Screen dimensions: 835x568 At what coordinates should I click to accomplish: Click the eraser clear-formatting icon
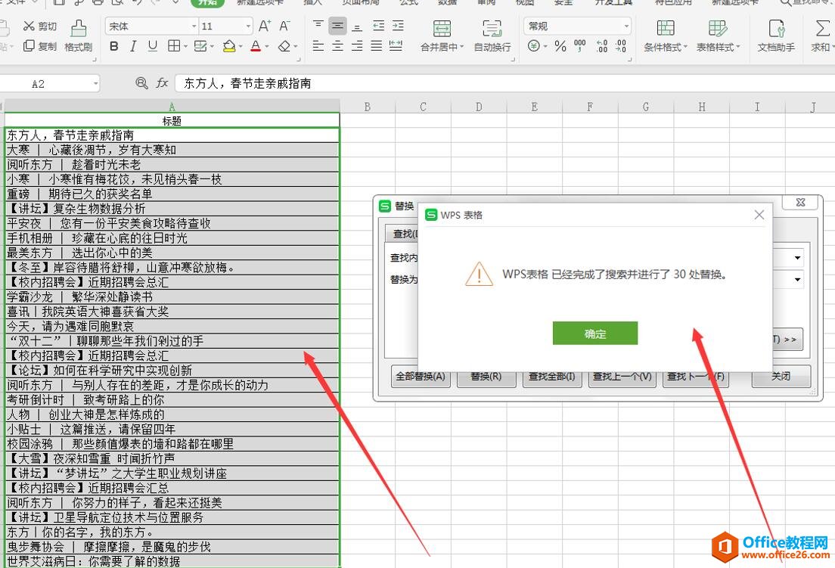coord(284,46)
